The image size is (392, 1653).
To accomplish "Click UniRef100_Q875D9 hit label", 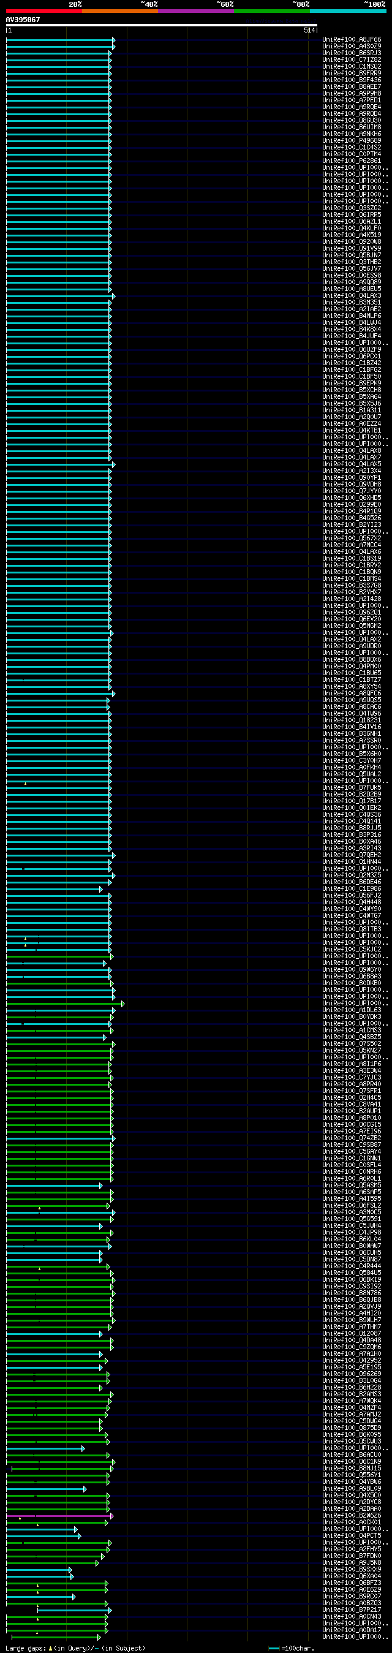I will pos(352,1428).
